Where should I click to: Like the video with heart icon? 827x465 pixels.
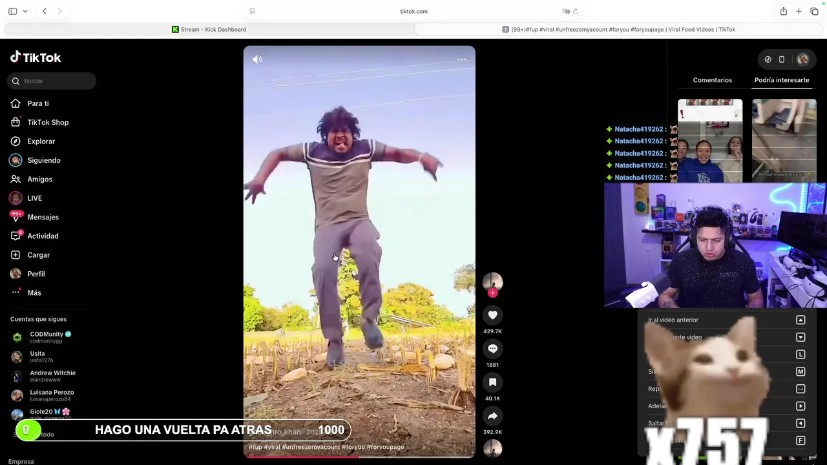click(492, 315)
